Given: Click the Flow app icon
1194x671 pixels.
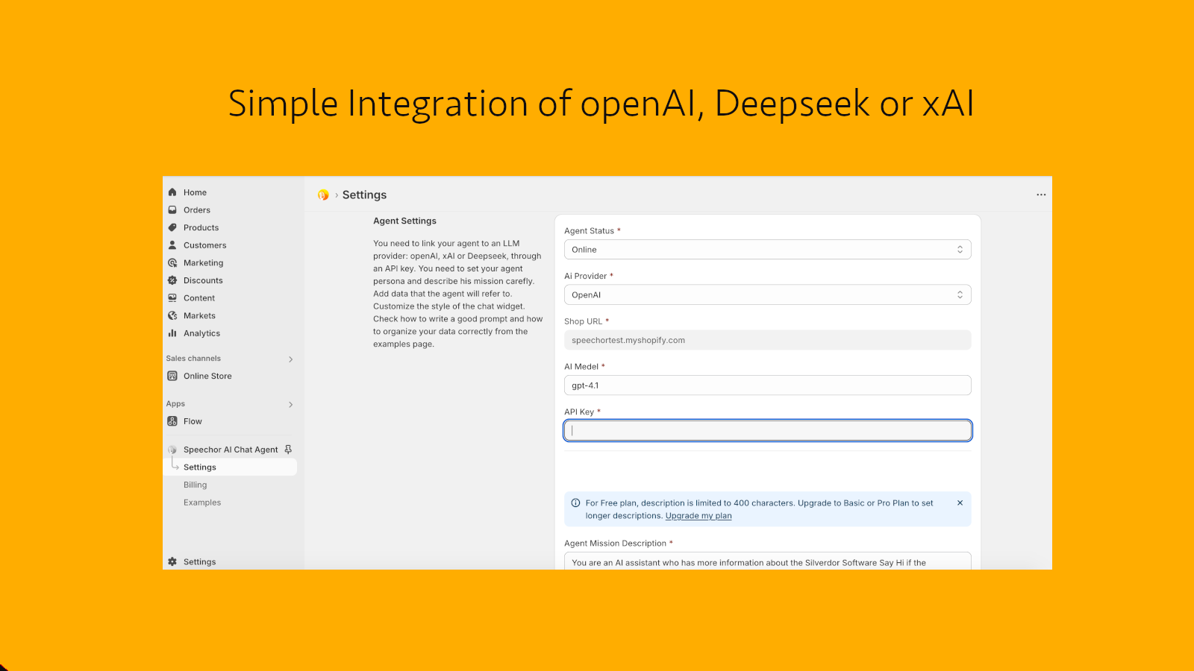Looking at the screenshot, I should tap(172, 421).
